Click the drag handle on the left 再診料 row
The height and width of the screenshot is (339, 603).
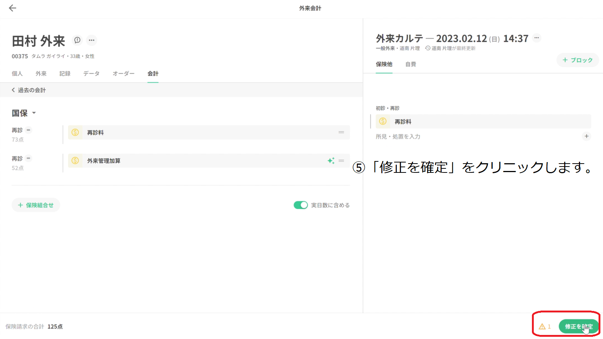click(x=341, y=132)
